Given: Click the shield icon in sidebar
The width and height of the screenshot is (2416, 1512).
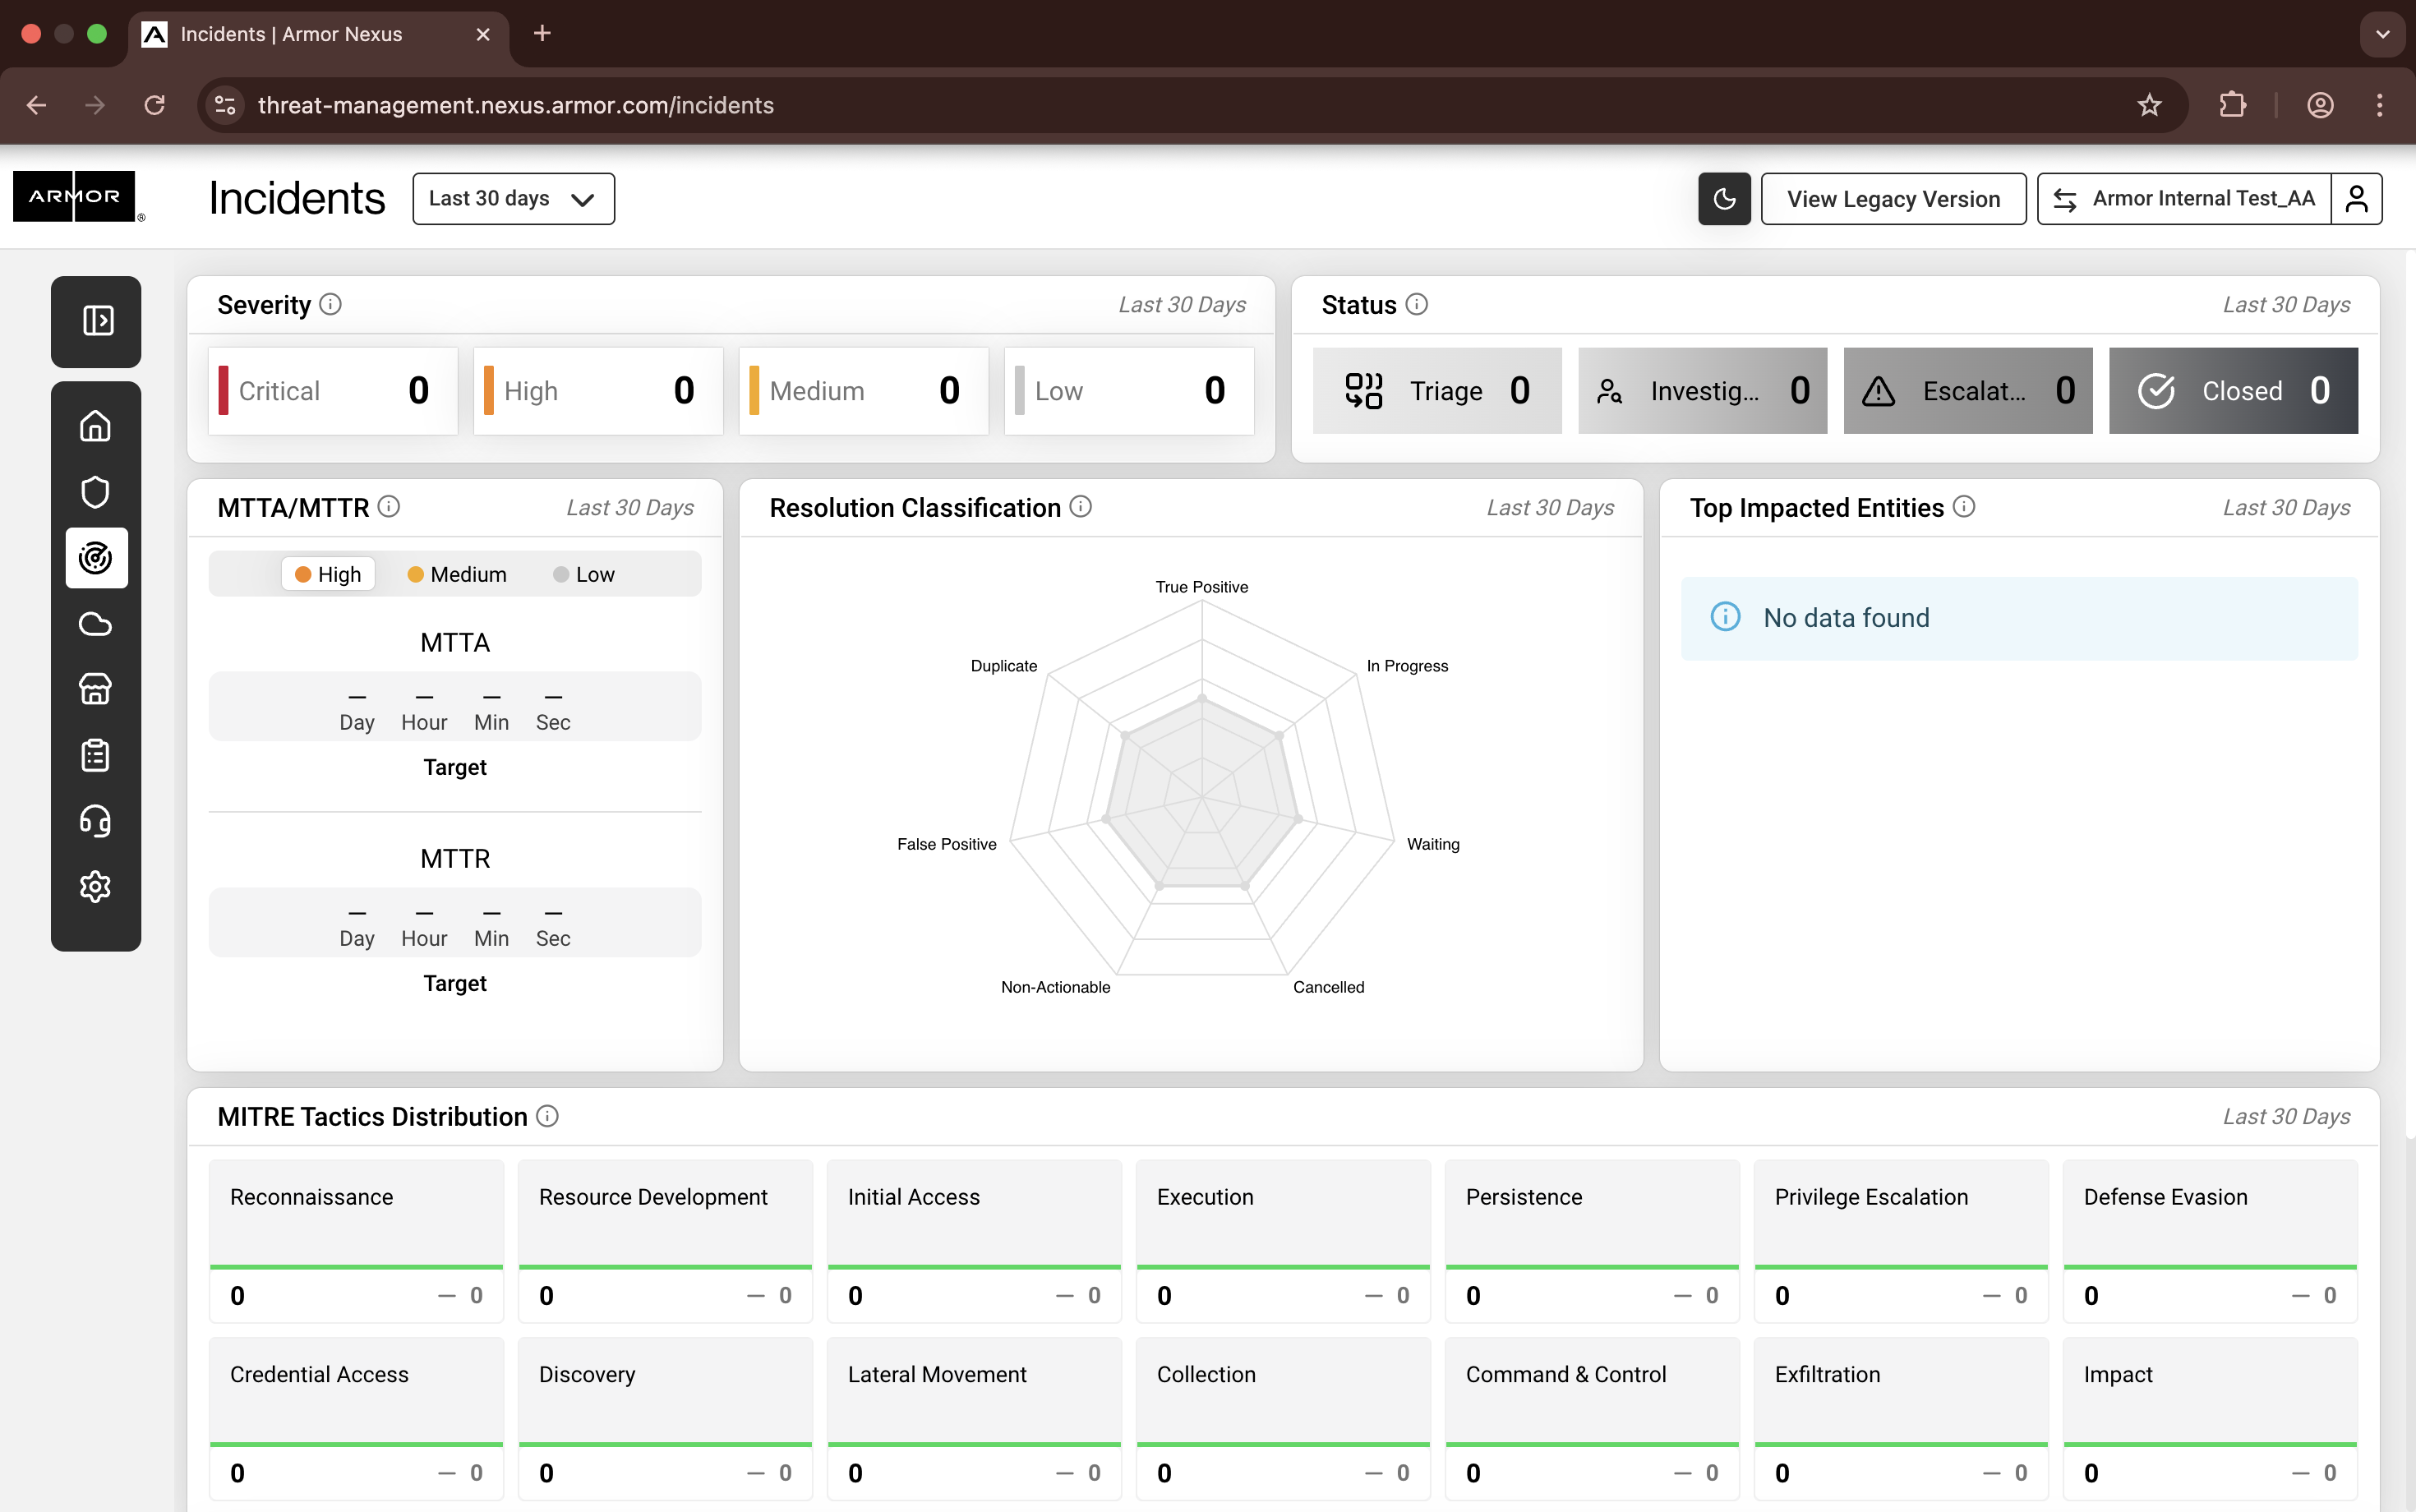Looking at the screenshot, I should pyautogui.click(x=96, y=492).
